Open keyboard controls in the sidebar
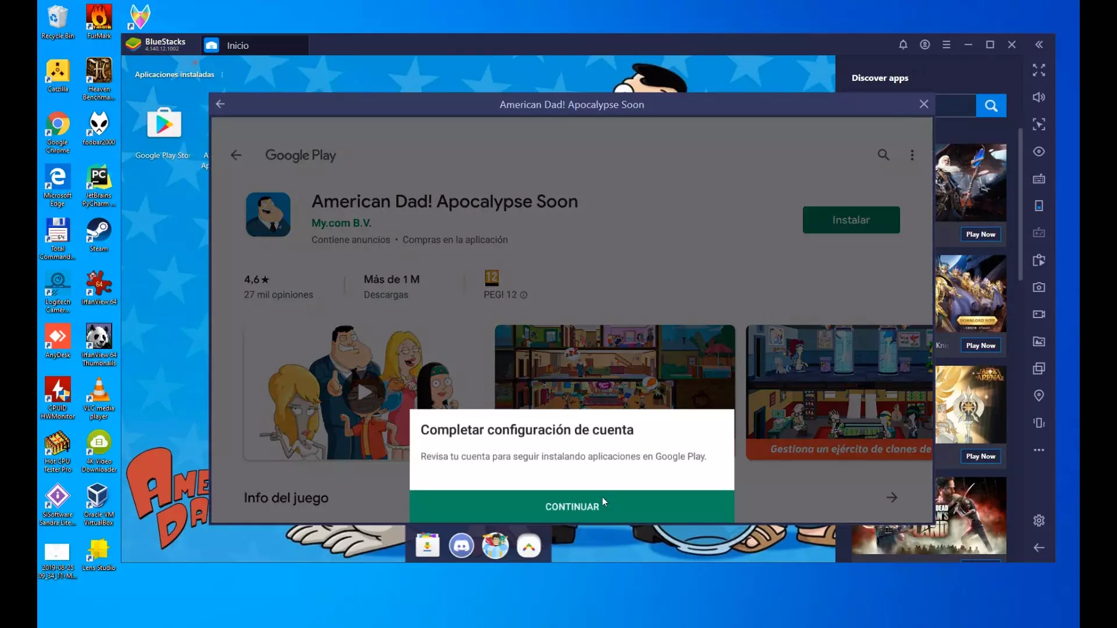 [x=1038, y=179]
